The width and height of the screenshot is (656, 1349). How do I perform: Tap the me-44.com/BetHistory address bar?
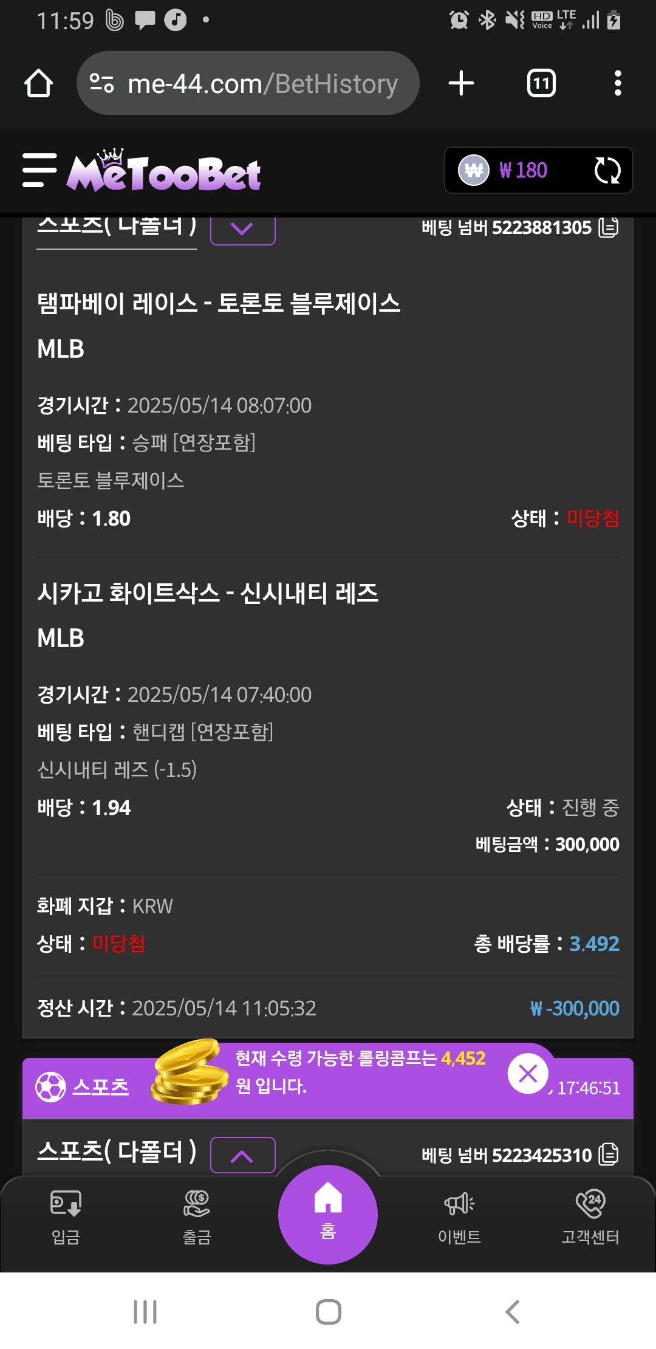point(248,83)
